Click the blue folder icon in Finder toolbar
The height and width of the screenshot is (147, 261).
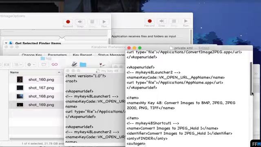pyautogui.click(x=83, y=65)
